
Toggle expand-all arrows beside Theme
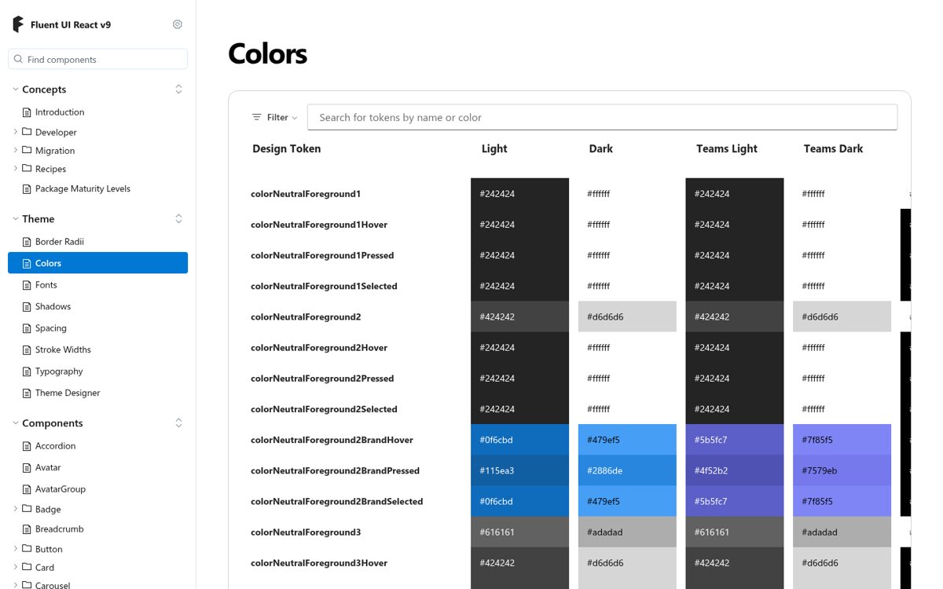pyautogui.click(x=178, y=219)
